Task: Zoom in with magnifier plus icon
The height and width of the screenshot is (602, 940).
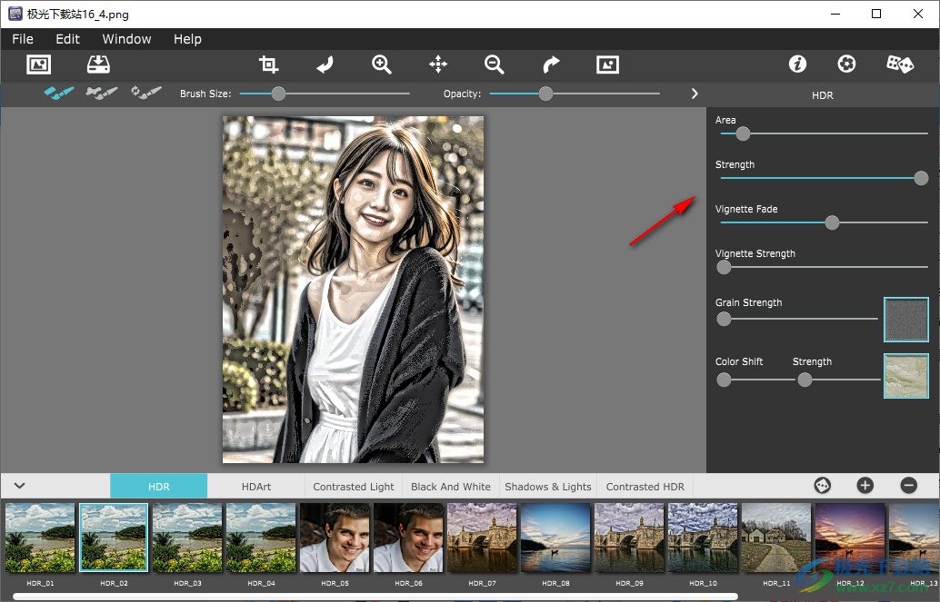Action: (381, 64)
